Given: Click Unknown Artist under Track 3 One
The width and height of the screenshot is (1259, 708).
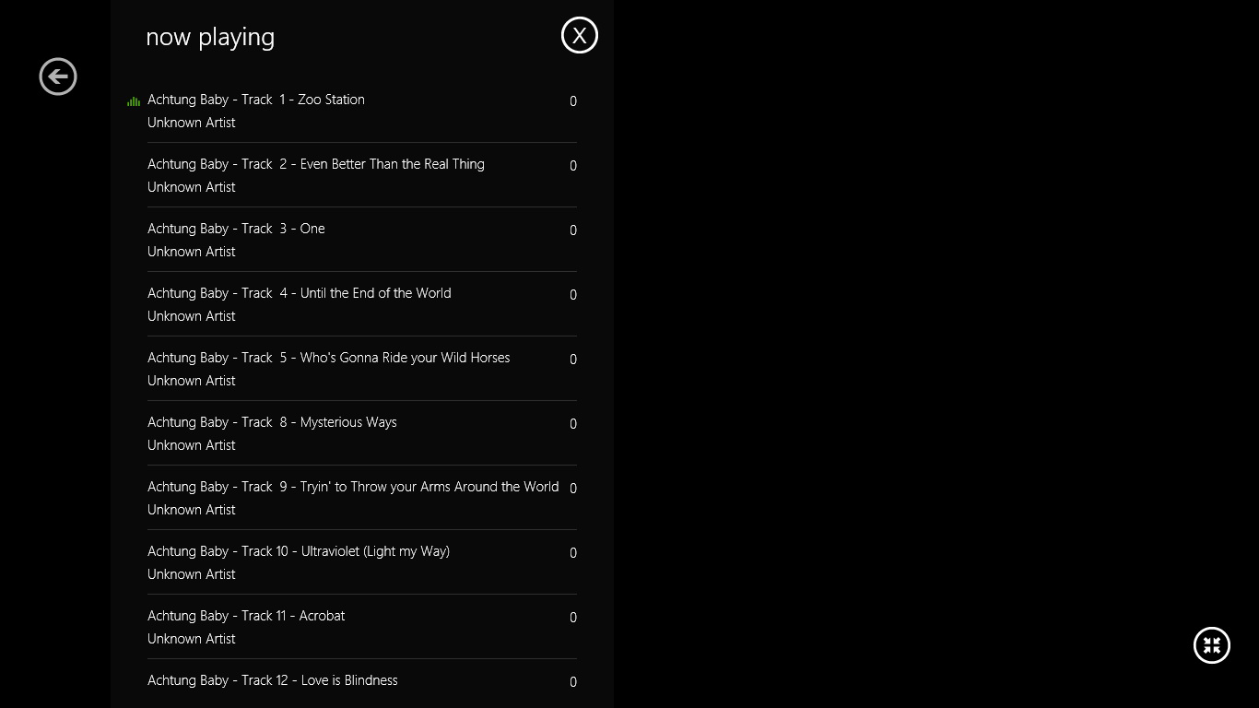Looking at the screenshot, I should coord(192,252).
